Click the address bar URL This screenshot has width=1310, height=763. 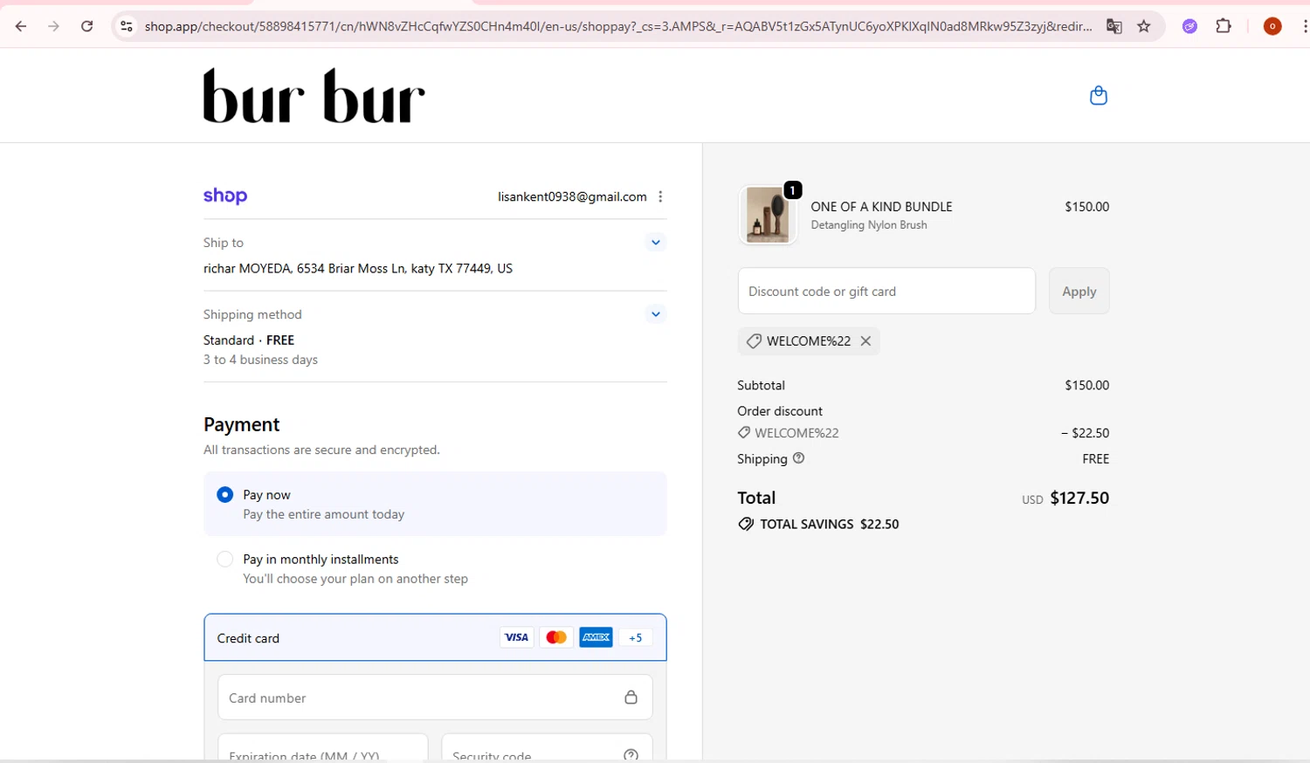[x=618, y=26]
